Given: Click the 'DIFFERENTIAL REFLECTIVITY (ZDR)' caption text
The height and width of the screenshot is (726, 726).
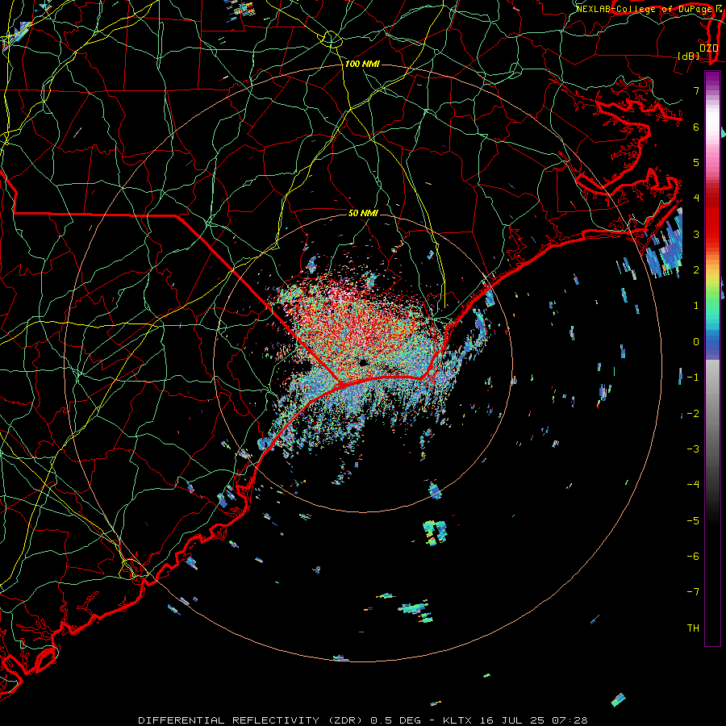Looking at the screenshot, I should pyautogui.click(x=252, y=720).
